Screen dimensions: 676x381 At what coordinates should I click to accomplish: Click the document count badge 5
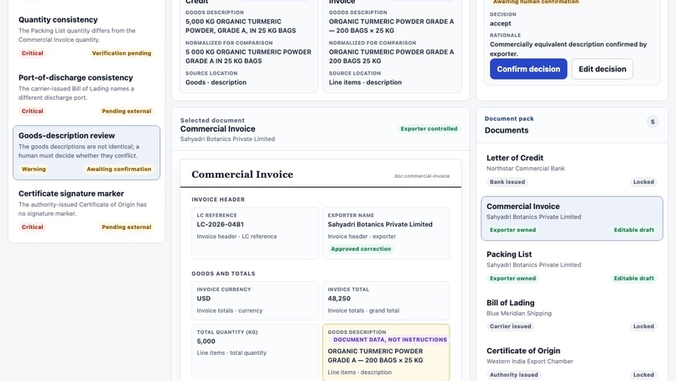pyautogui.click(x=653, y=123)
